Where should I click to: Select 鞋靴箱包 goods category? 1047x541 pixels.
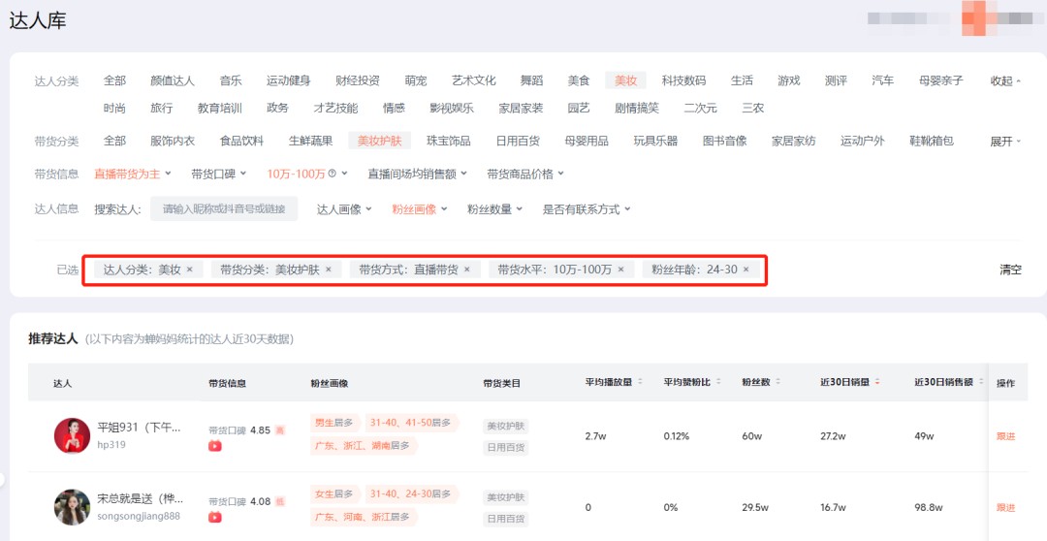click(932, 141)
